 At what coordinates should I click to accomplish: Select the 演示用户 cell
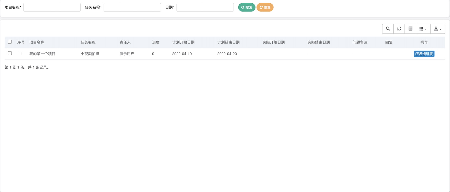(127, 54)
